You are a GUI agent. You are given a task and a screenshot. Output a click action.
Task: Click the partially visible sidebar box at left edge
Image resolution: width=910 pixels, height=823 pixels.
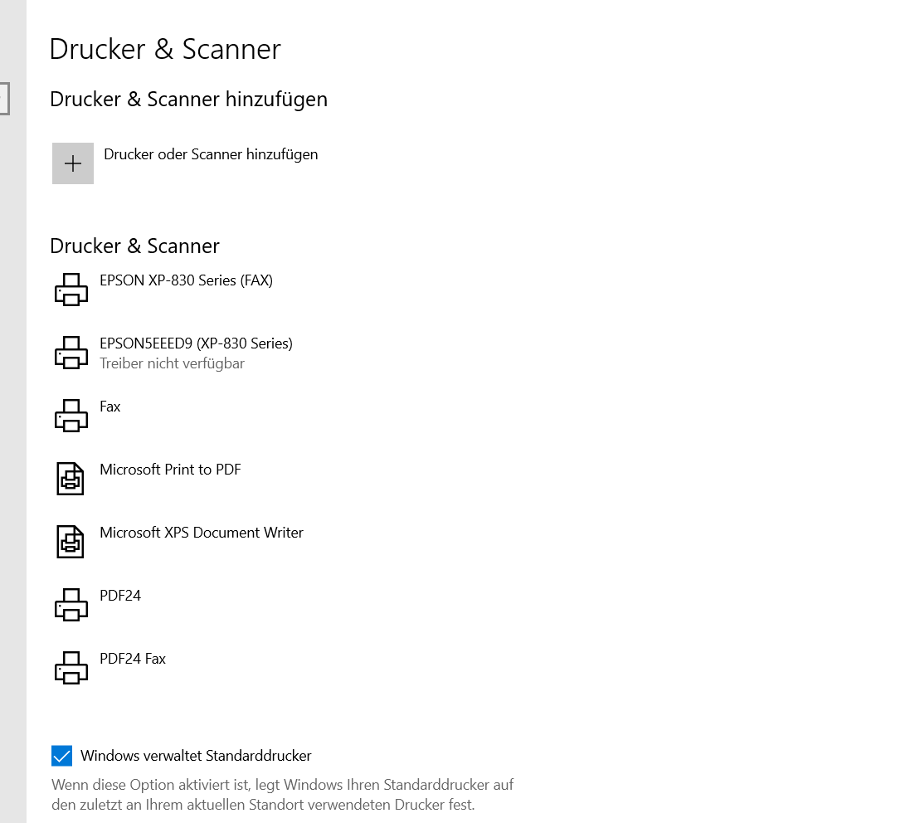[4, 99]
